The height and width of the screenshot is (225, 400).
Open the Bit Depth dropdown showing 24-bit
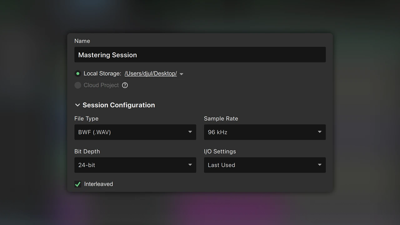135,165
